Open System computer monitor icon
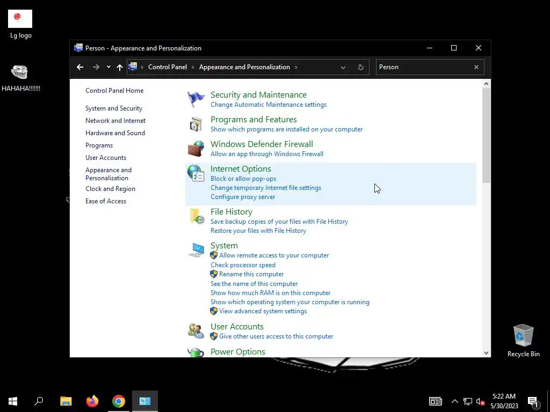 (x=196, y=250)
